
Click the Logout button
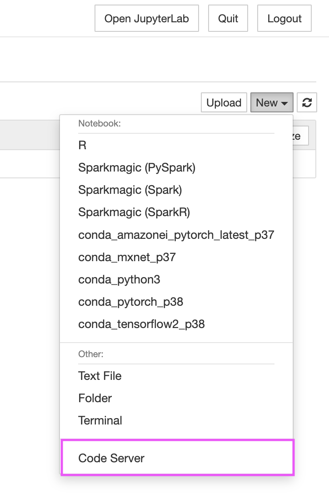point(284,18)
